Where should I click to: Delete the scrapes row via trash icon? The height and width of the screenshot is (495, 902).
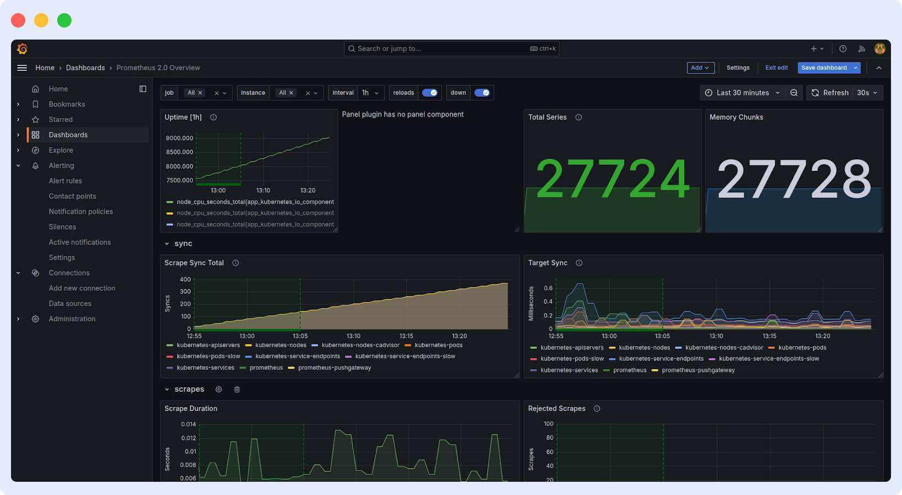point(237,389)
